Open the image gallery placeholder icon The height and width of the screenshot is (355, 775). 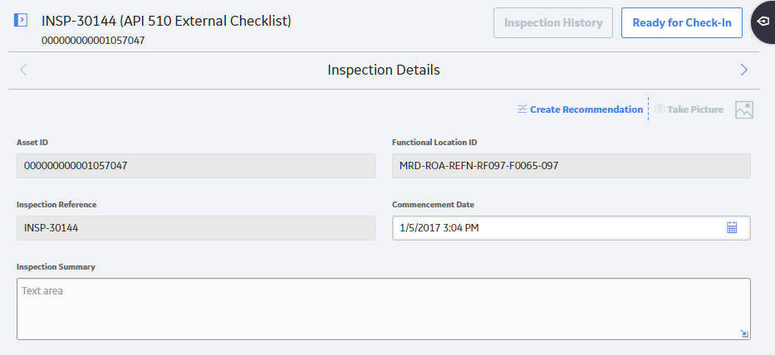click(x=744, y=109)
